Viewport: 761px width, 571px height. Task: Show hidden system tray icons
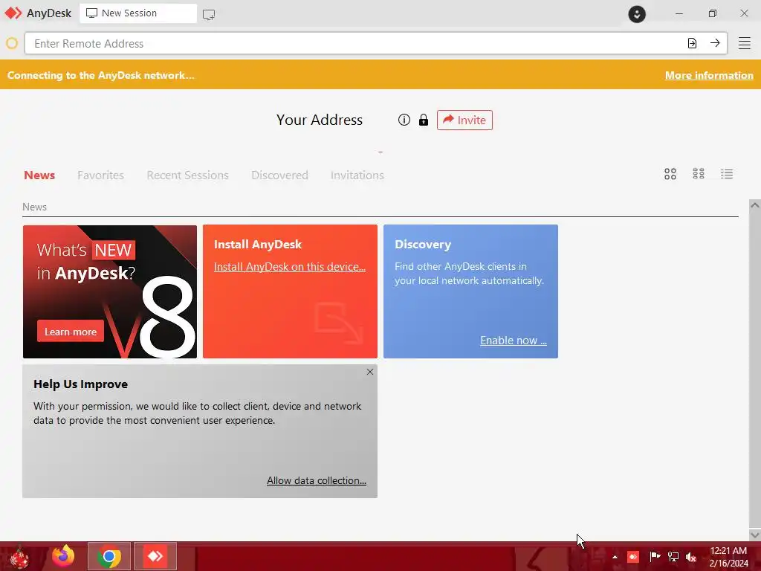(x=615, y=557)
